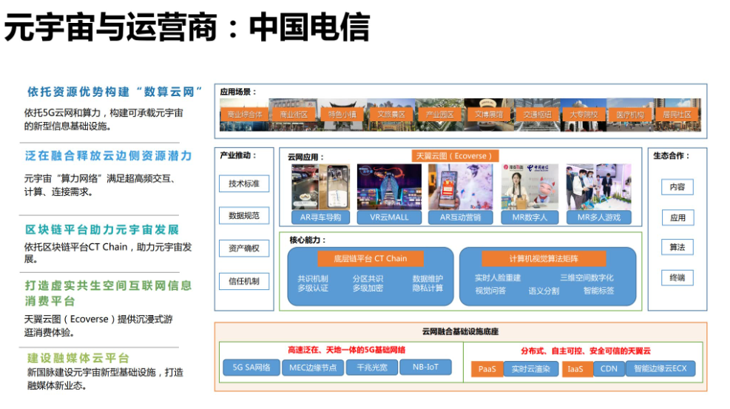The width and height of the screenshot is (730, 409).
Task: Click the 商业综合体 scene label
Action: [x=244, y=115]
